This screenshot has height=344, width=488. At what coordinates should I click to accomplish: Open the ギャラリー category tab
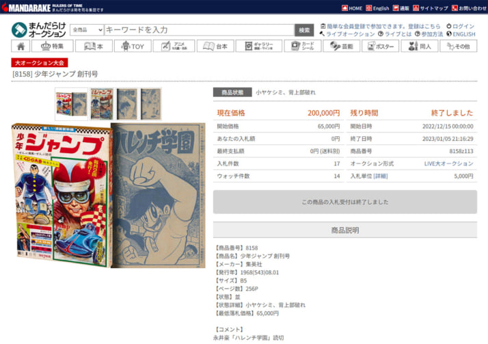pyautogui.click(x=259, y=46)
